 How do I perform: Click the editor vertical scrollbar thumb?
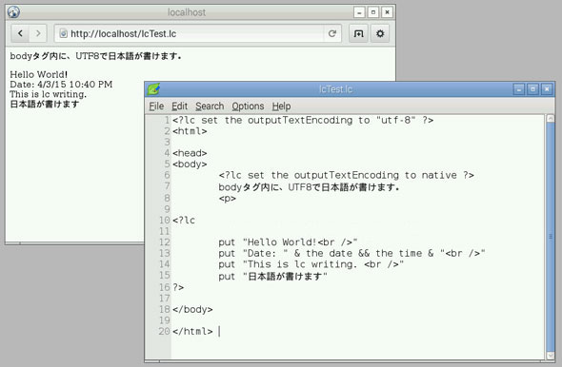click(551, 237)
